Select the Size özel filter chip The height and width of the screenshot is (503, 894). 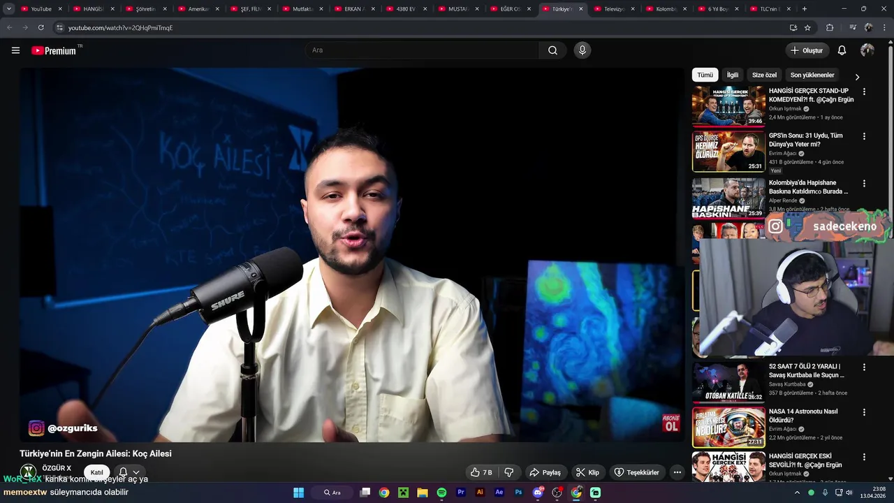(764, 75)
